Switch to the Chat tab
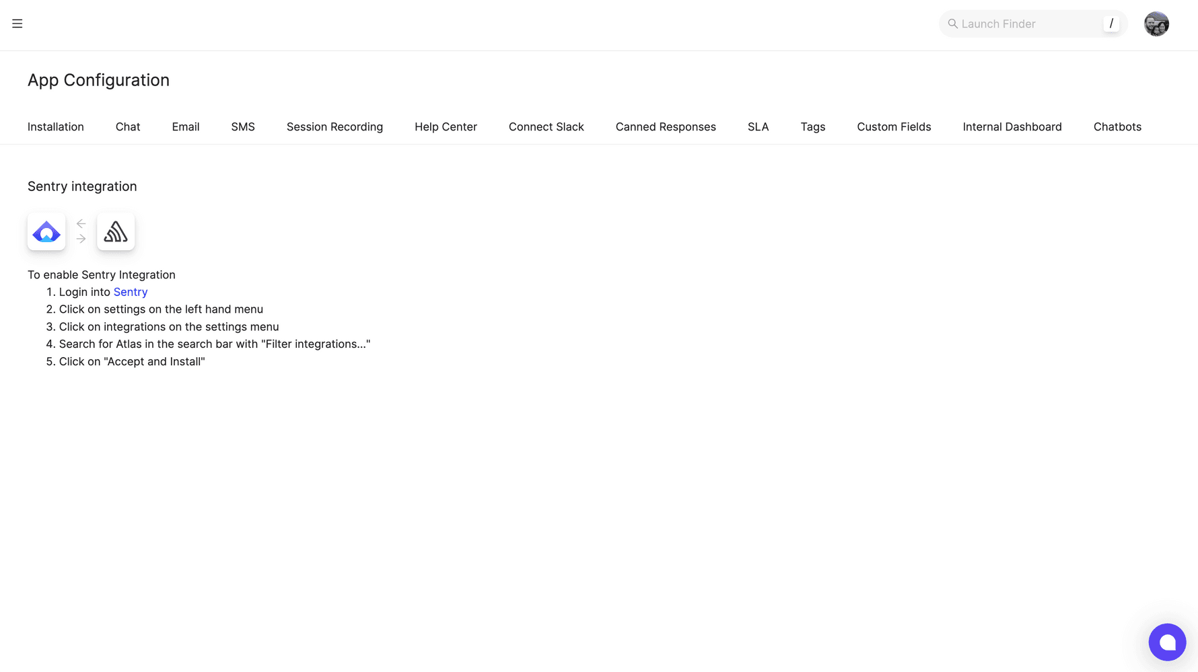Viewport: 1198px width, 672px height. pos(127,126)
